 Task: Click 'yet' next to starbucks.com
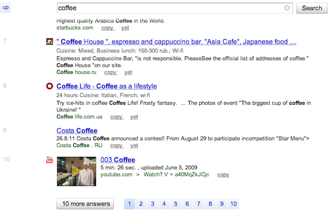coord(125,28)
